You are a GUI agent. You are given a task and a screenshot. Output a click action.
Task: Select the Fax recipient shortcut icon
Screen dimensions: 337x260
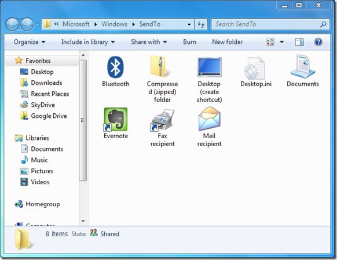(162, 120)
